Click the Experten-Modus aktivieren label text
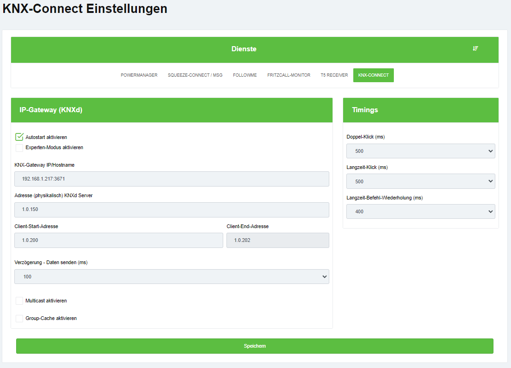Image resolution: width=511 pixels, height=368 pixels. coord(54,147)
